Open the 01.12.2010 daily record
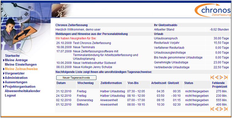 (64, 105)
